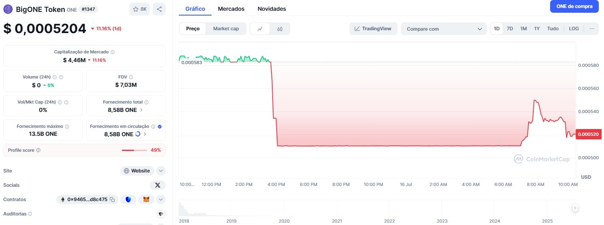Click the verified badge on circulating supply
Screen dimensions: 604x225
[160, 127]
